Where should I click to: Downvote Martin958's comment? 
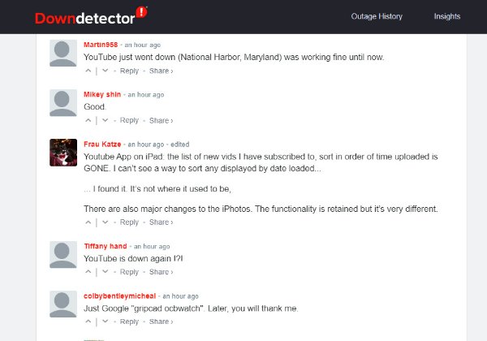coord(105,71)
